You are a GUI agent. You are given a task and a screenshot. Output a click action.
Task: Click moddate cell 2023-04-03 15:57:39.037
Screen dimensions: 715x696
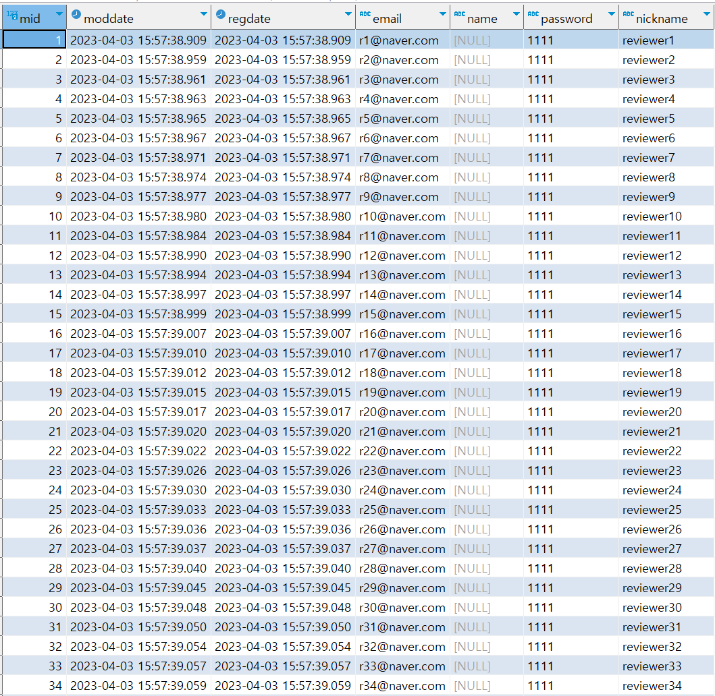(x=138, y=550)
